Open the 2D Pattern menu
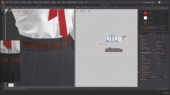 pyautogui.click(x=23, y=2)
